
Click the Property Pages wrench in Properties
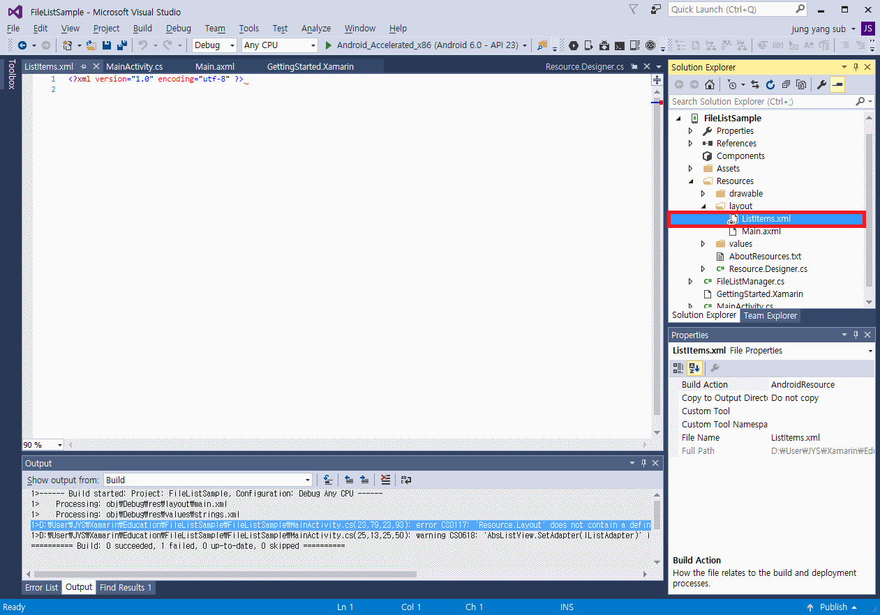point(715,368)
